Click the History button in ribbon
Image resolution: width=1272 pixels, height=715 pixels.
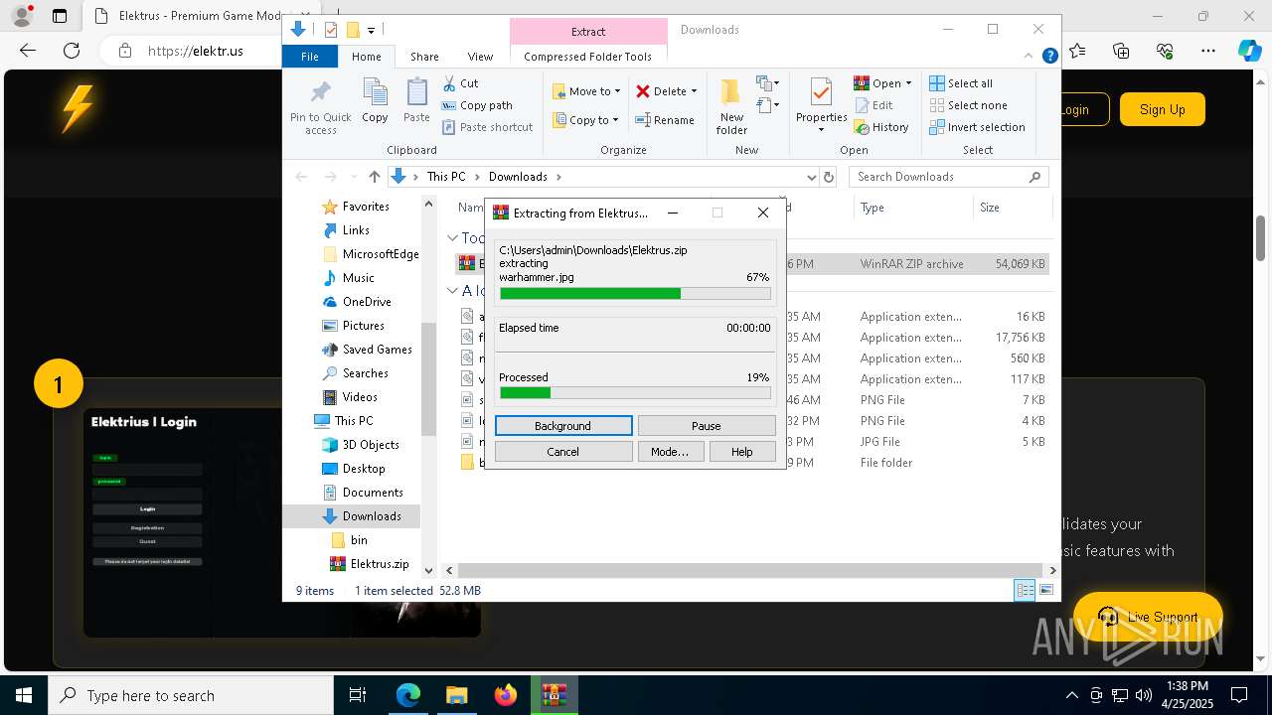[x=881, y=127]
